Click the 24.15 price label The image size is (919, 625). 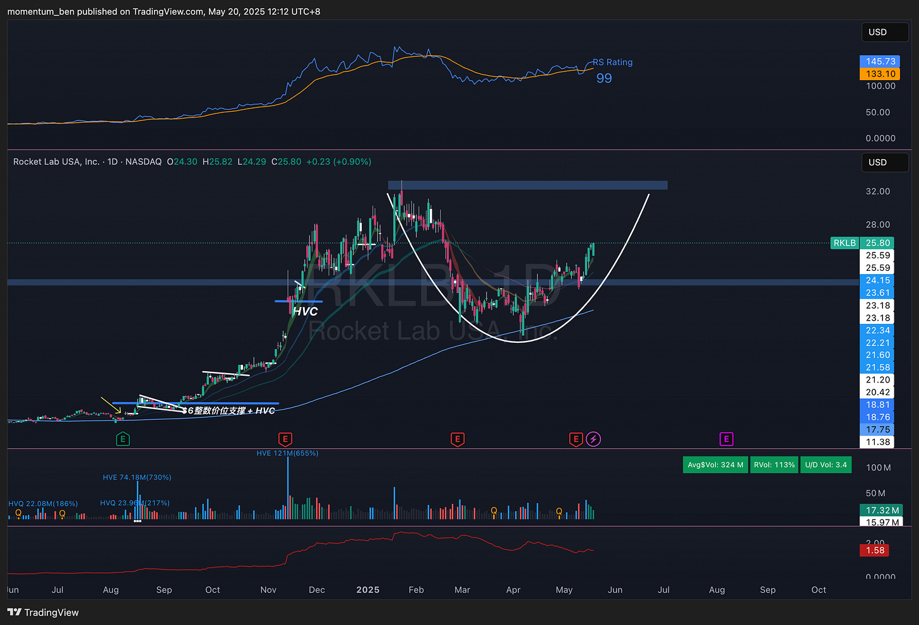[878, 280]
